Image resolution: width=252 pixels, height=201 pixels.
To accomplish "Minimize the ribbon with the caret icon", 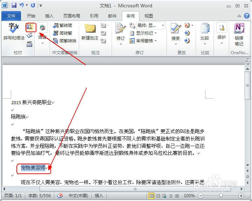I will point(239,16).
